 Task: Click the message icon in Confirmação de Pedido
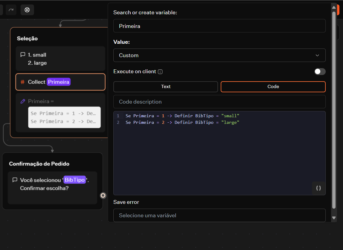pyautogui.click(x=15, y=180)
